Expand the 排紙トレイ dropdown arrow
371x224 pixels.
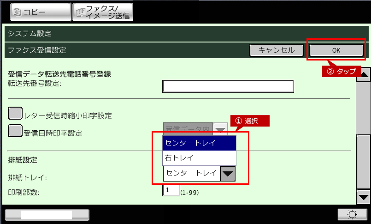228,173
